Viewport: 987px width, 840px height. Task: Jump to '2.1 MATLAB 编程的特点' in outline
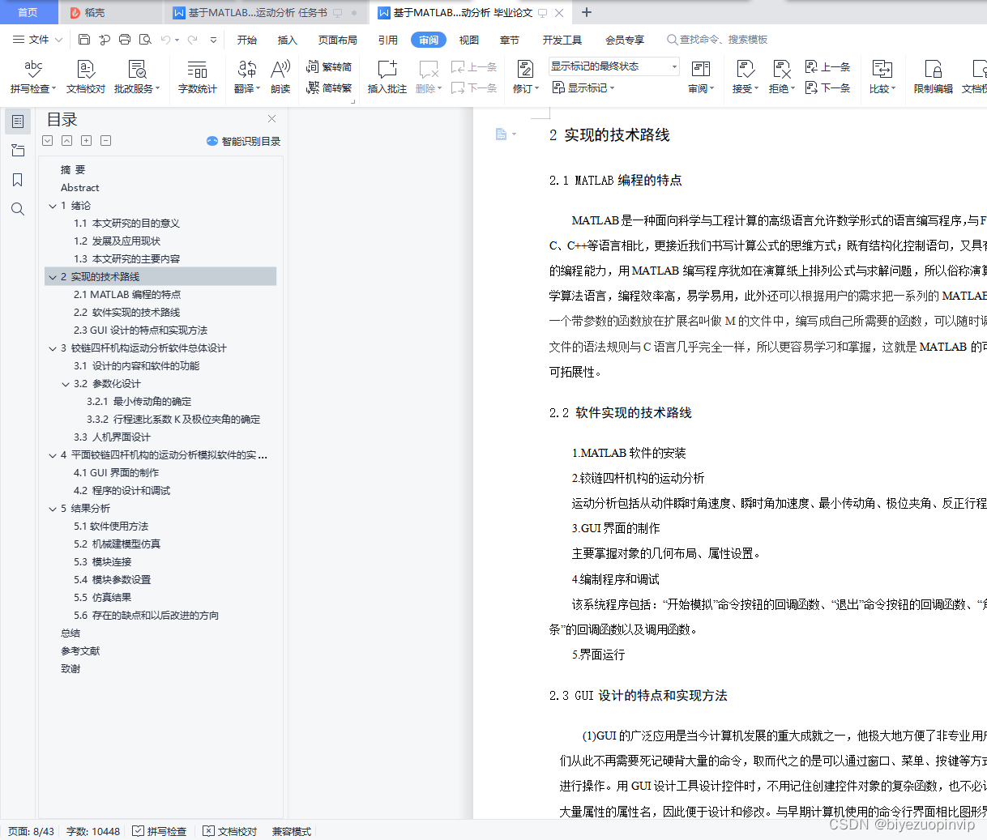coord(127,295)
